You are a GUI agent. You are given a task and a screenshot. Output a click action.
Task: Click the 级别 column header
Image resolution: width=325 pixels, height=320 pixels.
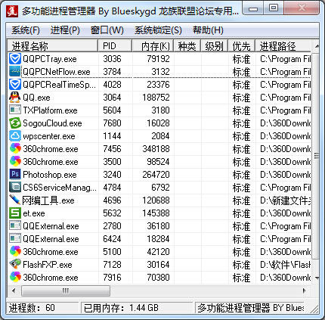pyautogui.click(x=215, y=46)
